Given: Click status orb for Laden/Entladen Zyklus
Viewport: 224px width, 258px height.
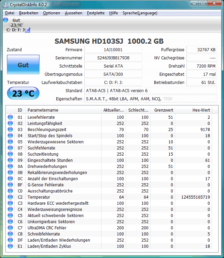Looking at the screenshot, I should click(x=10, y=246).
